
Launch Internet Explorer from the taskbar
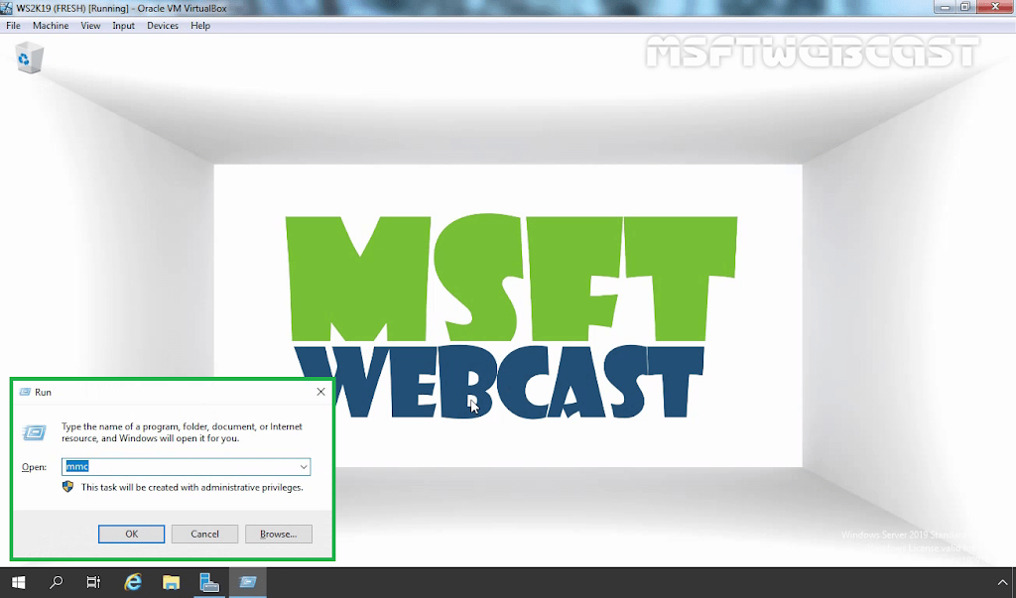[x=133, y=582]
